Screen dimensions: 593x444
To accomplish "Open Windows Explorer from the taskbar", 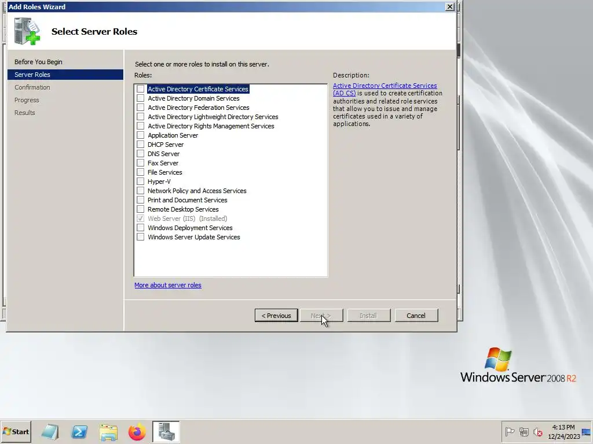I will tap(108, 432).
